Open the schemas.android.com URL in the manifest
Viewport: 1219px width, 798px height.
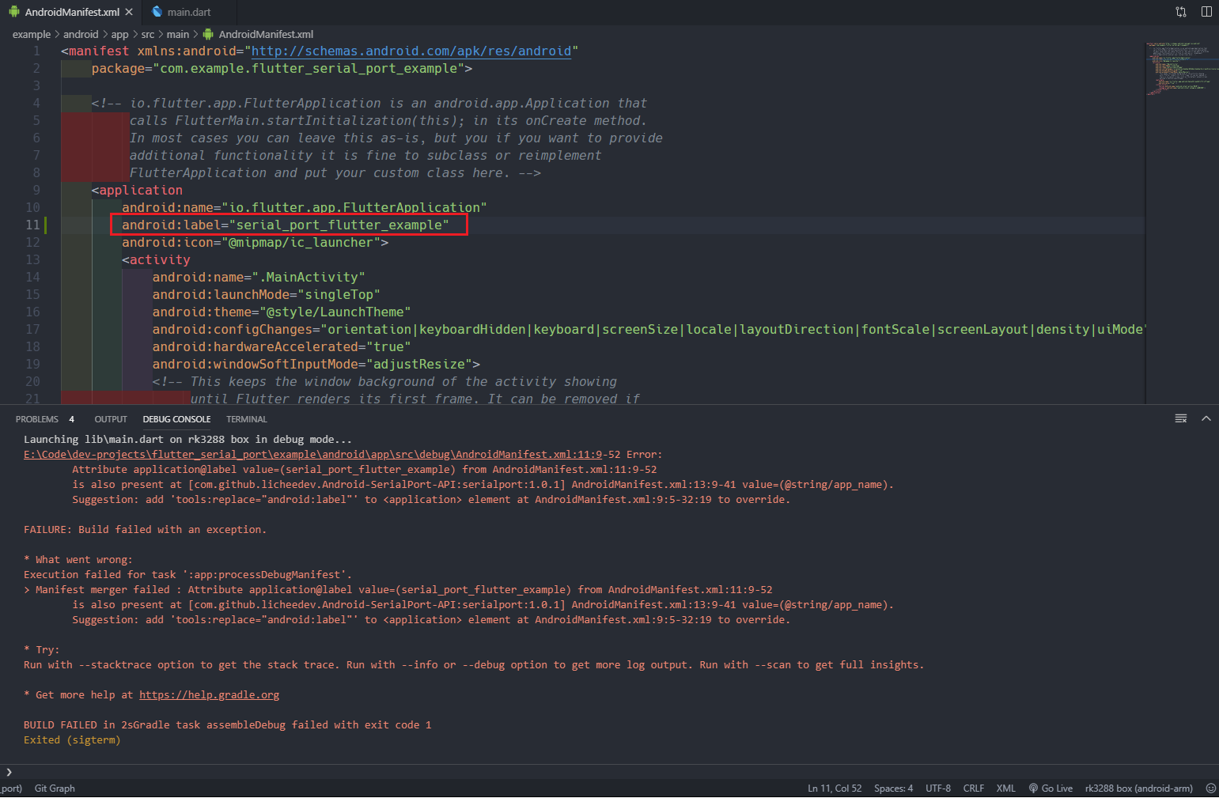(x=411, y=51)
